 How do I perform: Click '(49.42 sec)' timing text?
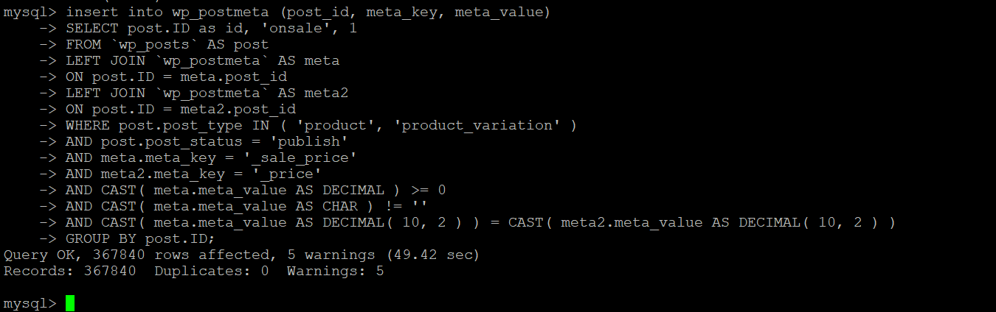point(434,255)
